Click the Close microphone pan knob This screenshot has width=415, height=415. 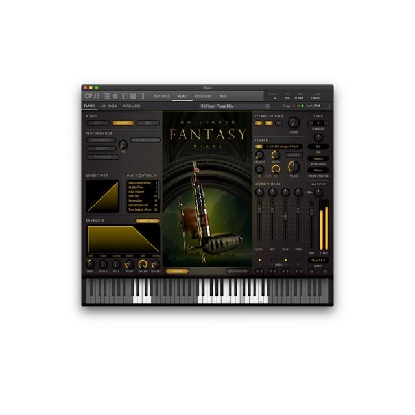259,192
